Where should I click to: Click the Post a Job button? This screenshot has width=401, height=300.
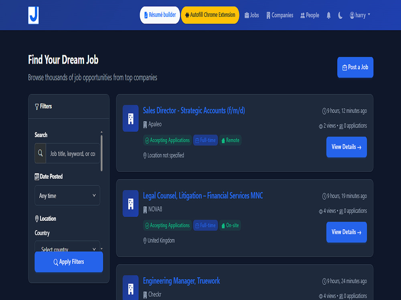(x=355, y=67)
